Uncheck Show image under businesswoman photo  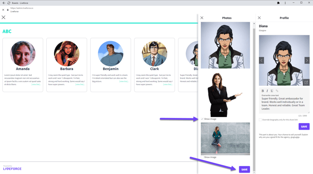(202, 119)
